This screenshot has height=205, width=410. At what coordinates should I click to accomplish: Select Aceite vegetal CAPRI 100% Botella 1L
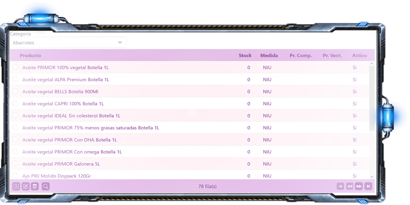pyautogui.click(x=63, y=103)
